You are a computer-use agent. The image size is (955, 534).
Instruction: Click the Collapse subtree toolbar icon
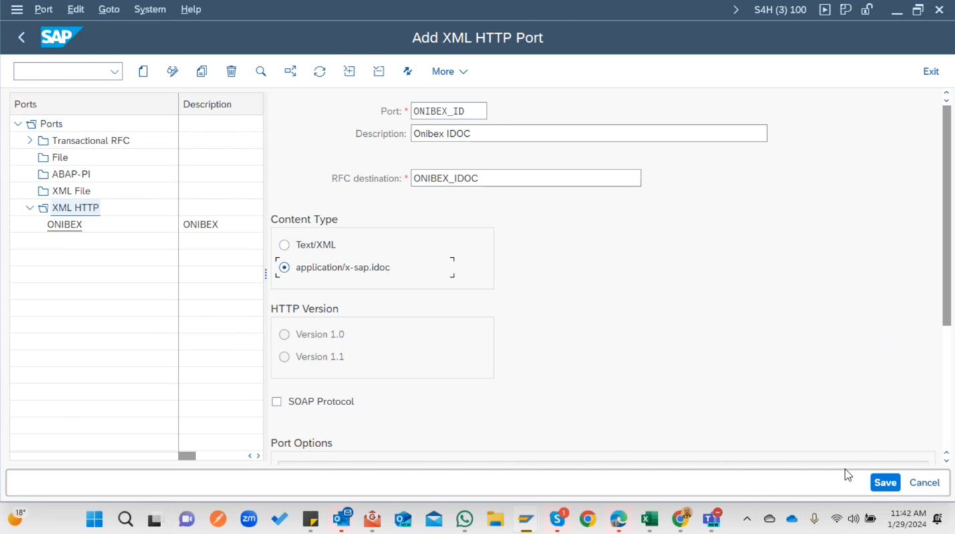[x=378, y=71]
